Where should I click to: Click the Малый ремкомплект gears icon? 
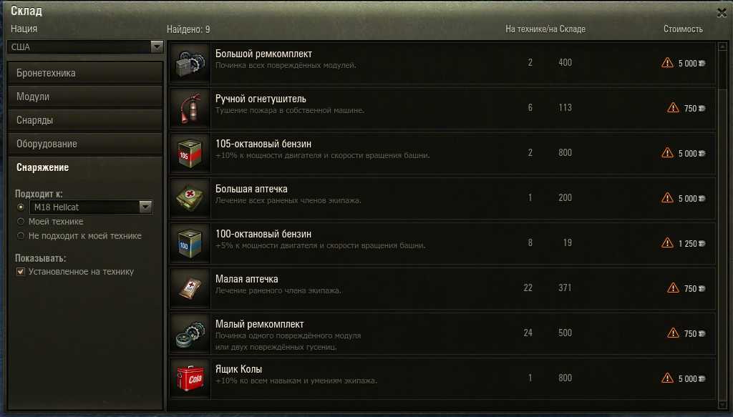[x=190, y=333]
